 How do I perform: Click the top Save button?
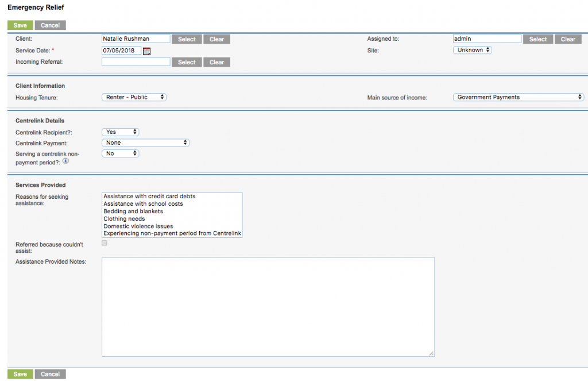point(20,25)
